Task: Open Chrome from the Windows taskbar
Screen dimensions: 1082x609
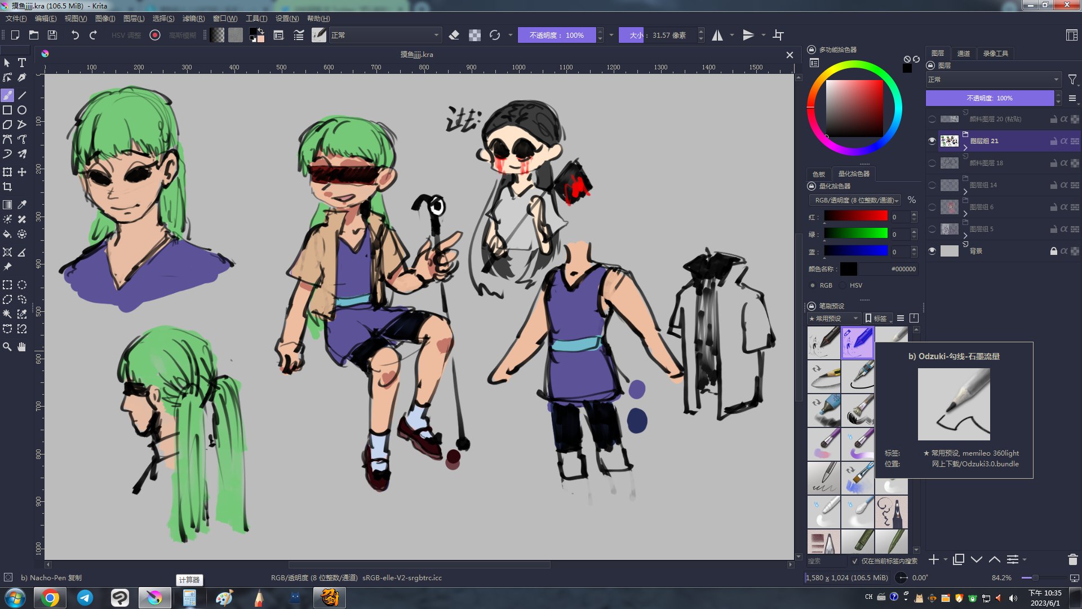Action: pos(50,598)
